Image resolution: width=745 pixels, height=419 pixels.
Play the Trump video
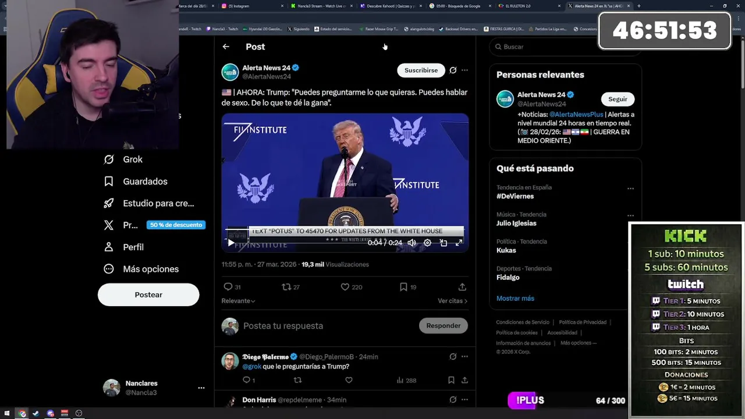(230, 243)
